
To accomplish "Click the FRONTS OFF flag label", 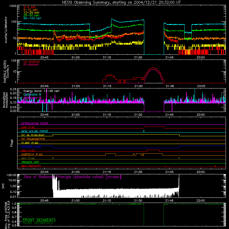I will tap(30, 162).
